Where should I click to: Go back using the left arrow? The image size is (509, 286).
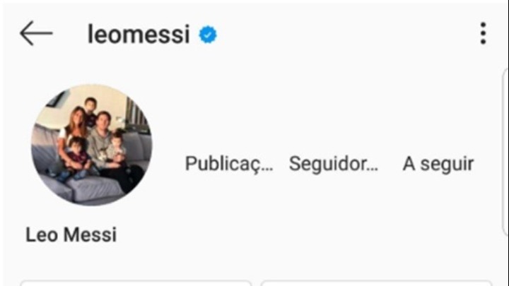tap(36, 33)
